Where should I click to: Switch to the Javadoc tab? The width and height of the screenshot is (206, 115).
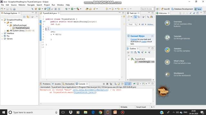tap(57, 84)
